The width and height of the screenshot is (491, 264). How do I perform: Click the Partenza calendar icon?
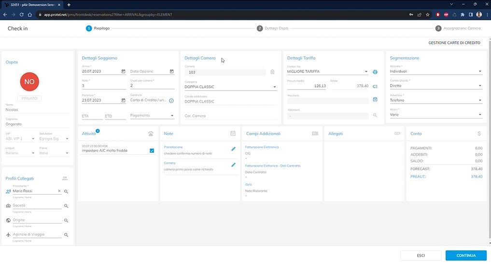123,101
